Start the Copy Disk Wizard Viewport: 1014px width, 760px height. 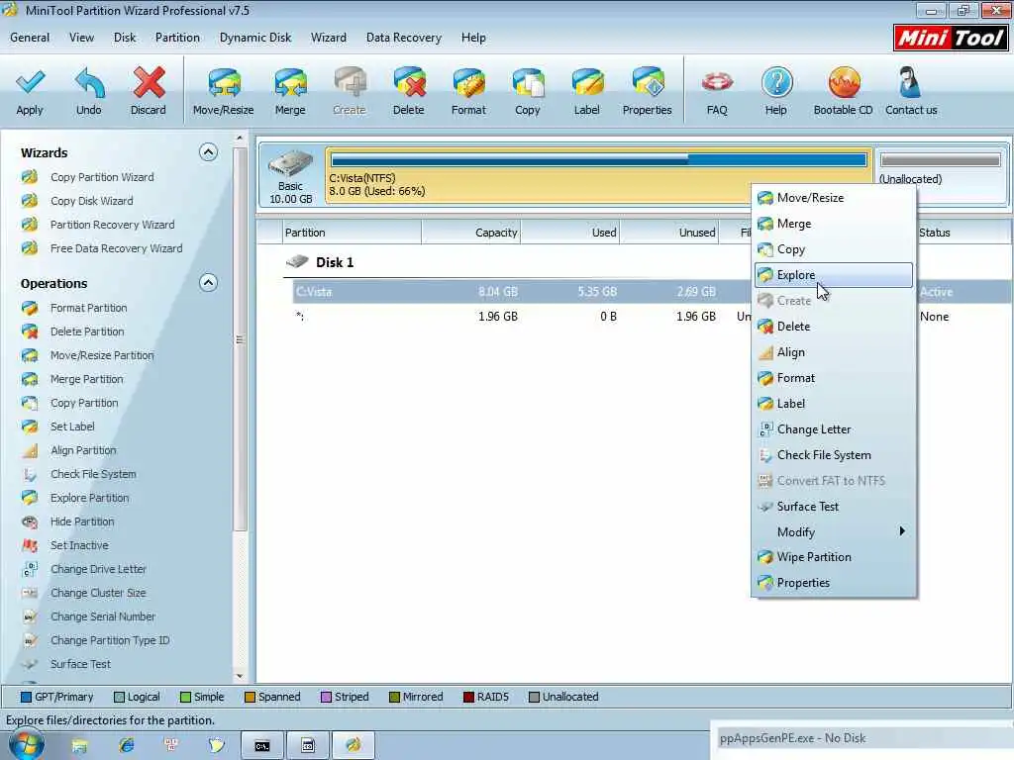pos(92,201)
